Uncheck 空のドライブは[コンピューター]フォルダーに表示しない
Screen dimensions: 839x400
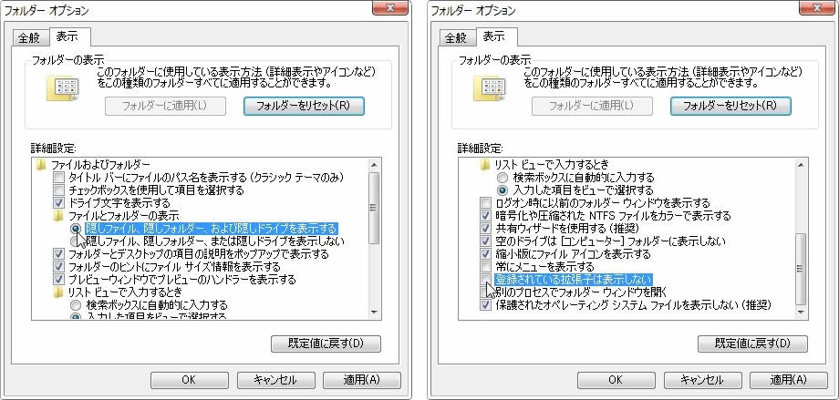[x=486, y=241]
